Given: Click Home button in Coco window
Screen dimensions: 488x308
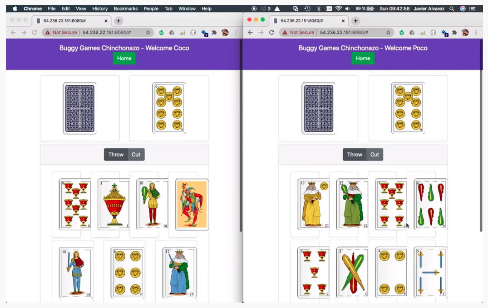Looking at the screenshot, I should (124, 58).
